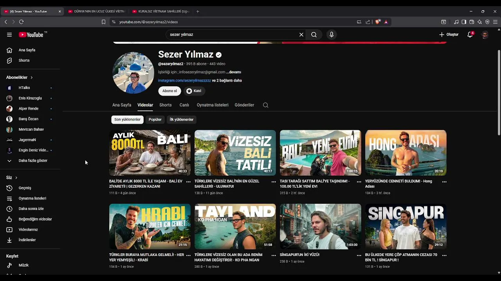
Task: Open options menu for SİNGAPUR'UN İKİ YÜZÜ video
Action: coord(359,255)
